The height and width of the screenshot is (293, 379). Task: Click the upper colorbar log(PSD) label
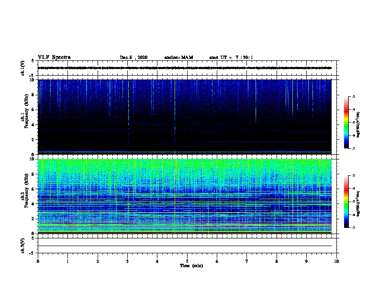[x=358, y=124]
